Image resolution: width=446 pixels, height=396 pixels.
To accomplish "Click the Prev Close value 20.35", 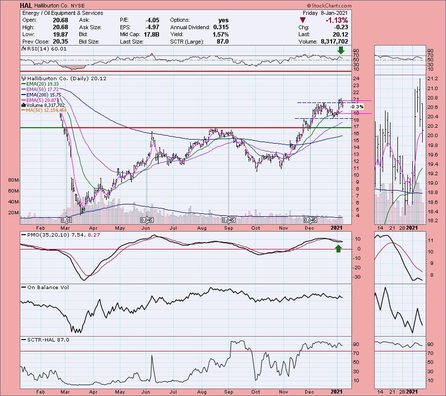I will coord(60,42).
